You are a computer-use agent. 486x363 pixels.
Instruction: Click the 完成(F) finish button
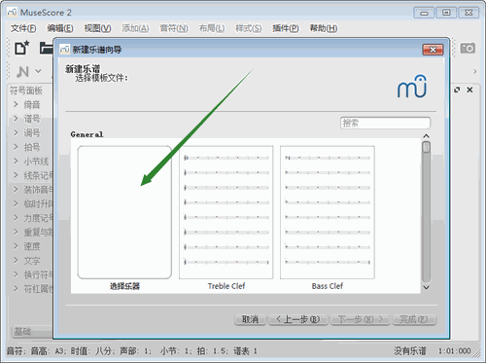[414, 319]
